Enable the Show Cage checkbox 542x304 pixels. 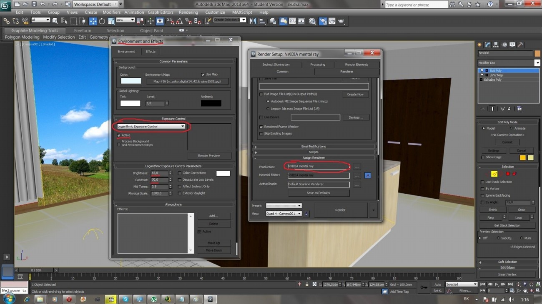tap(483, 157)
